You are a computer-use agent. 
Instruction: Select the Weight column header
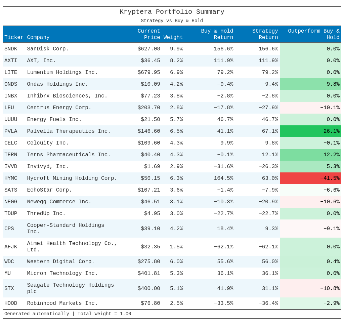[x=173, y=37]
